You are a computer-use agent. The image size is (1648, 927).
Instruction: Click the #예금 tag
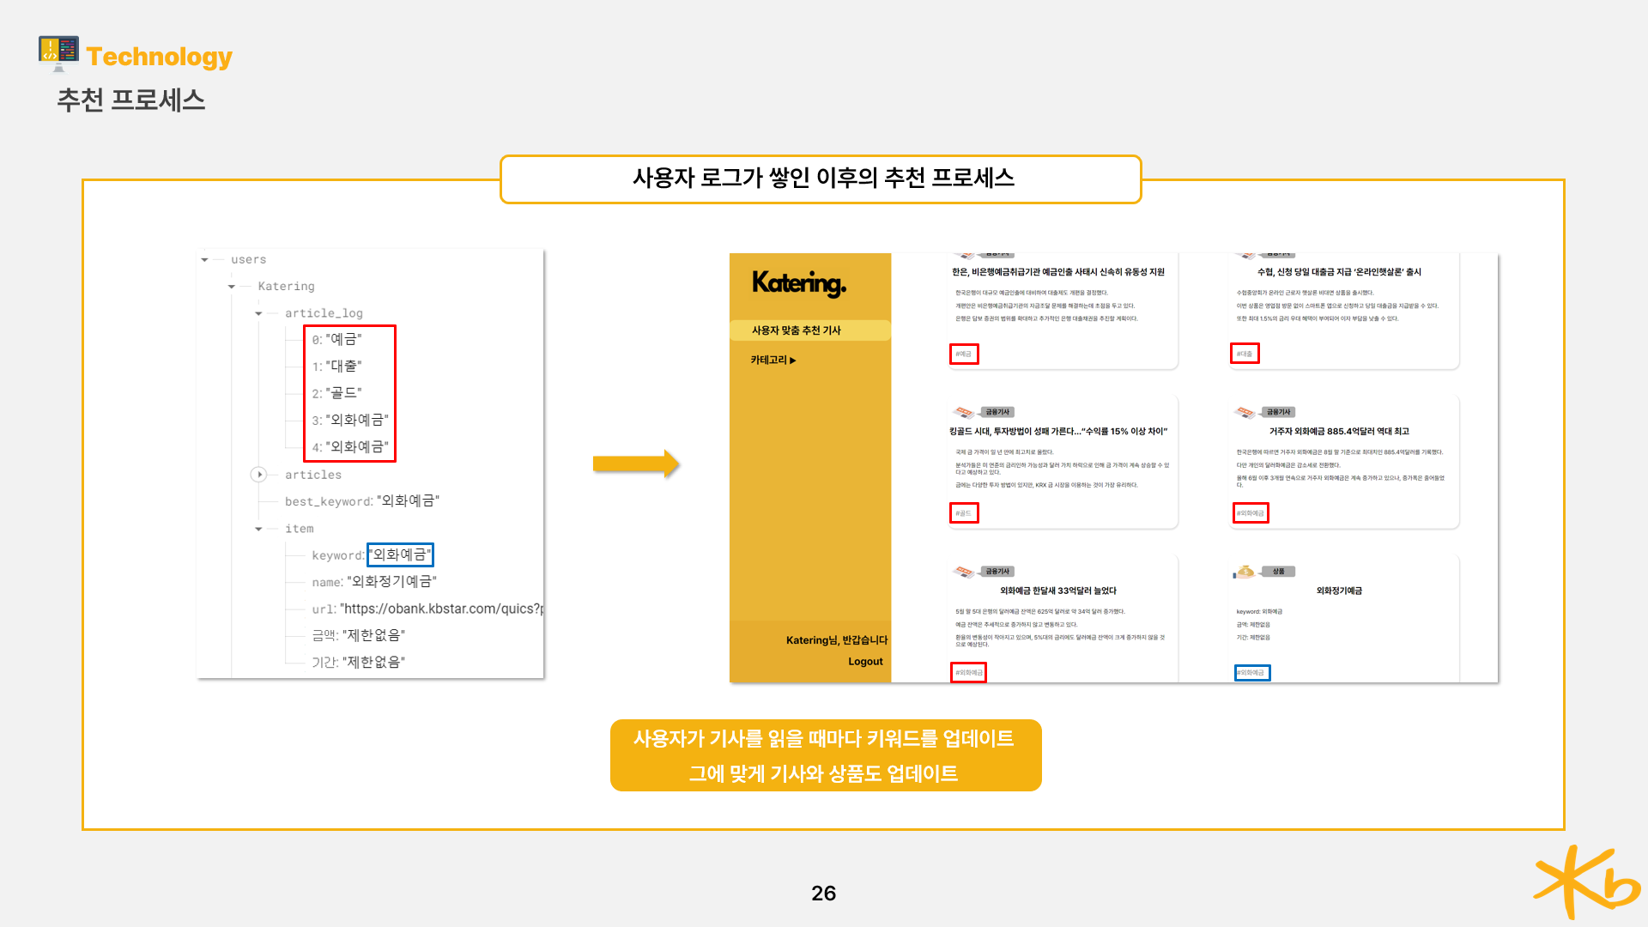pyautogui.click(x=964, y=354)
